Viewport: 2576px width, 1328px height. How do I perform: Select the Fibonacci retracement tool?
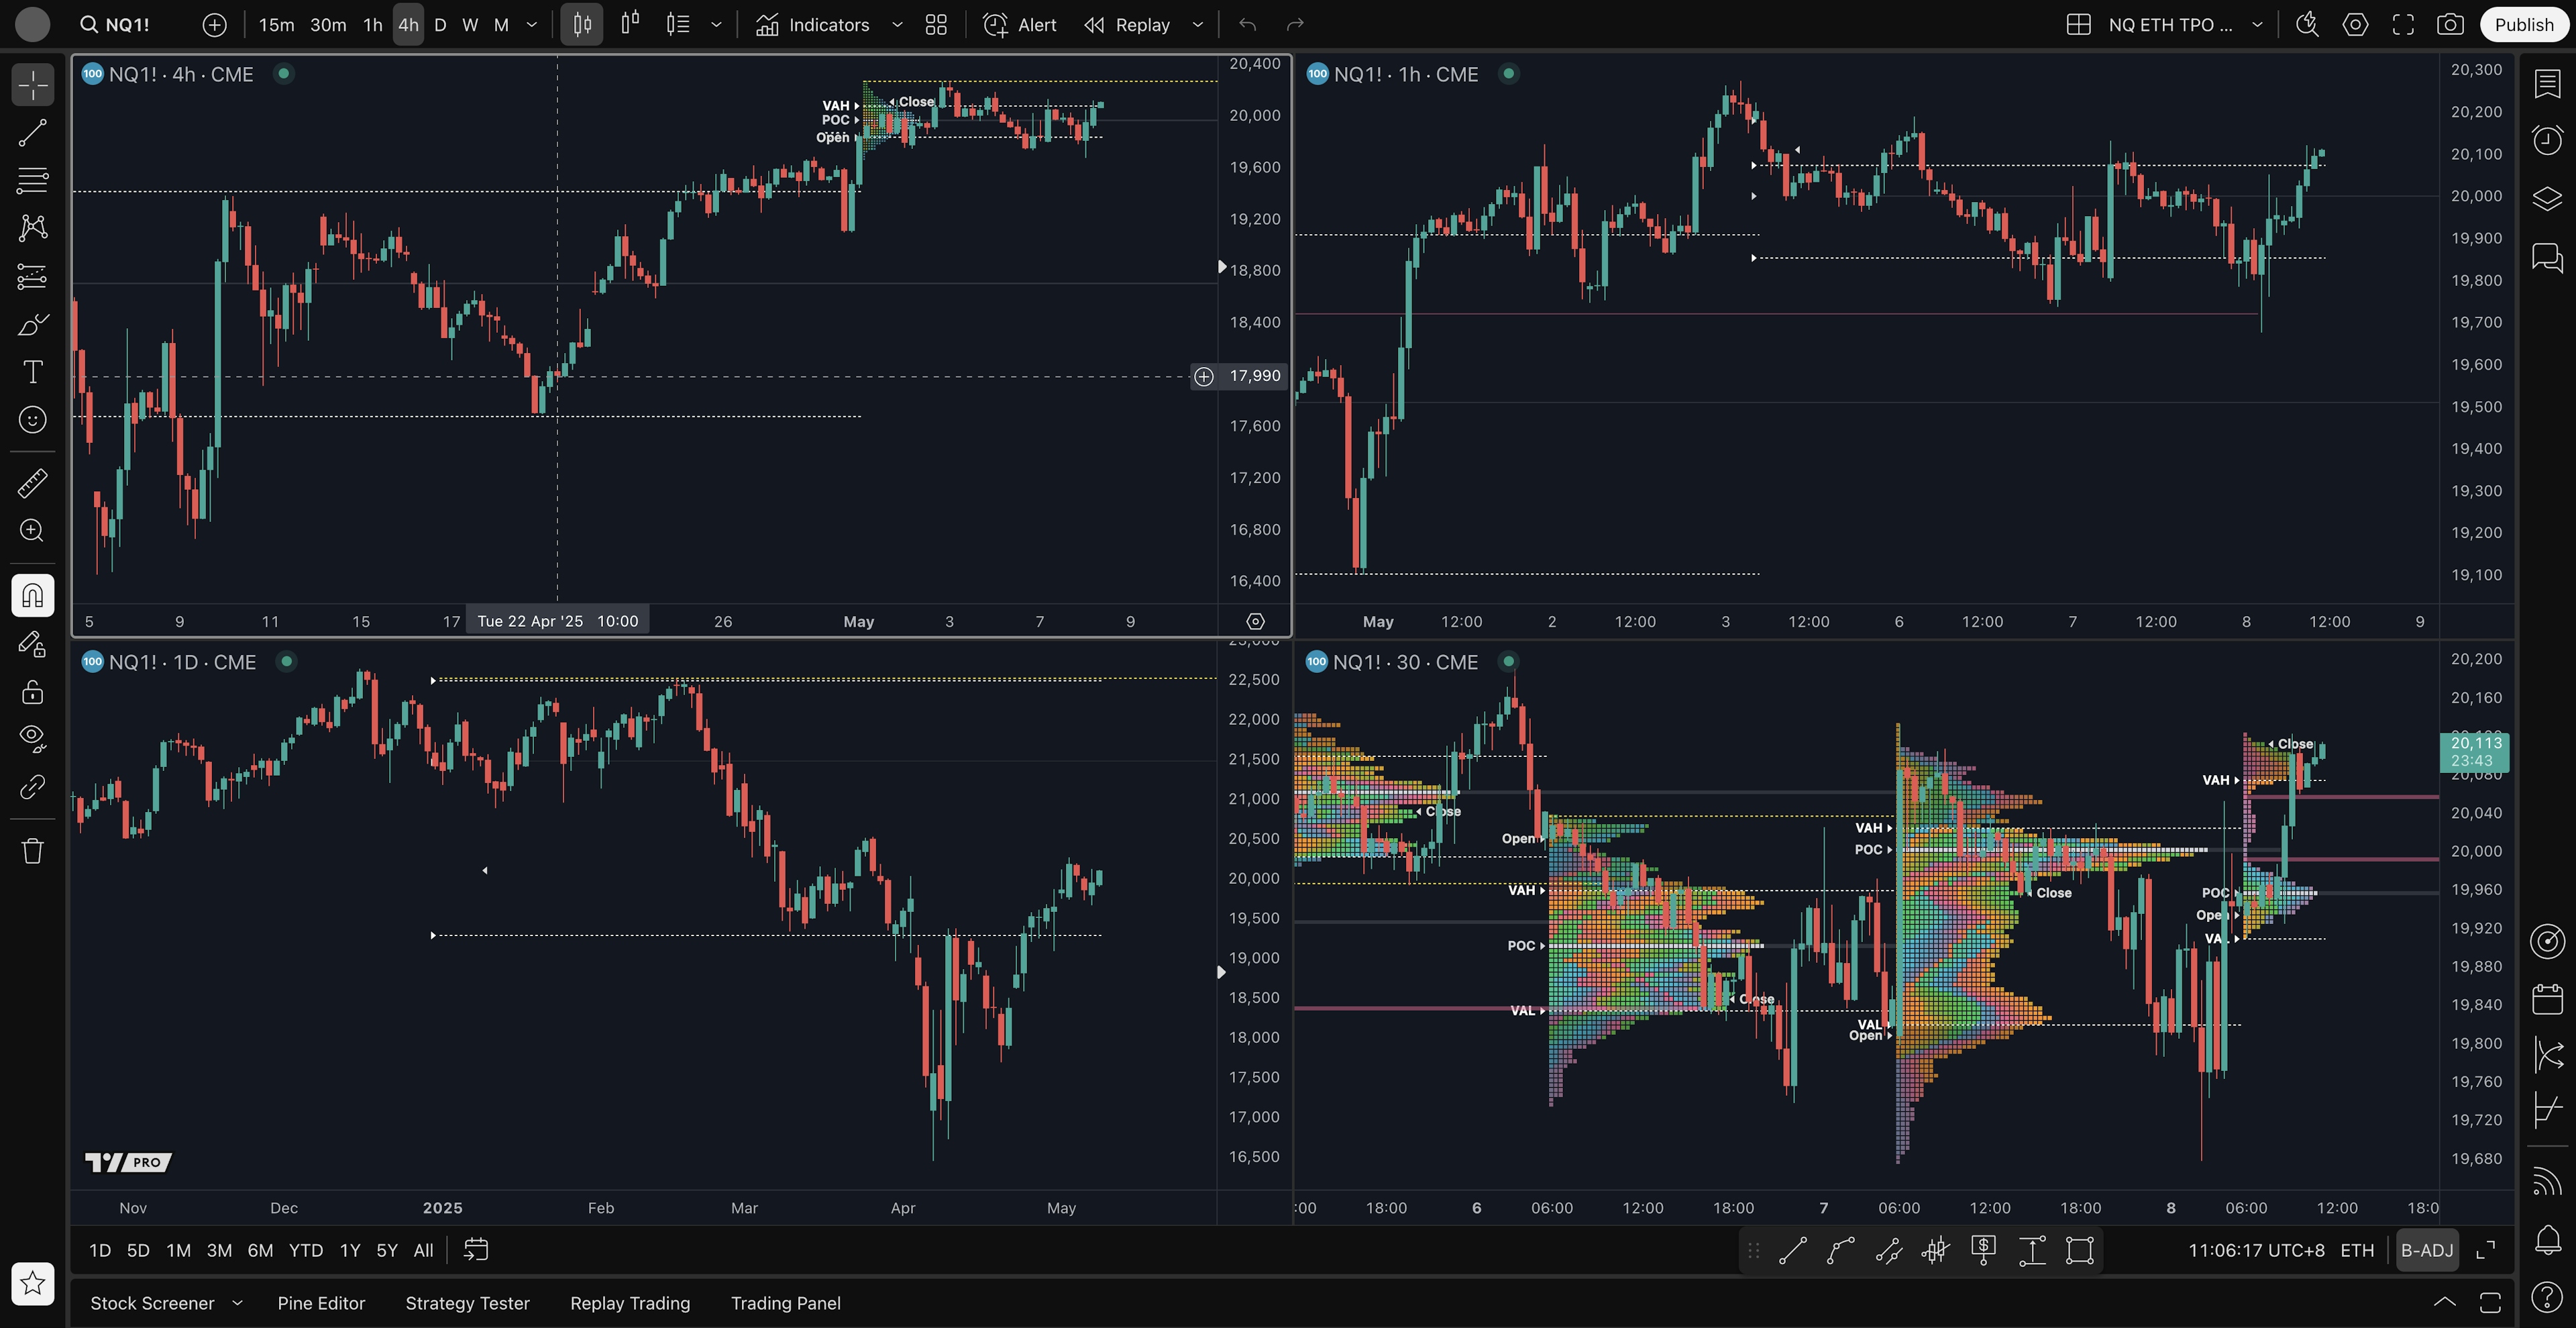[32, 181]
